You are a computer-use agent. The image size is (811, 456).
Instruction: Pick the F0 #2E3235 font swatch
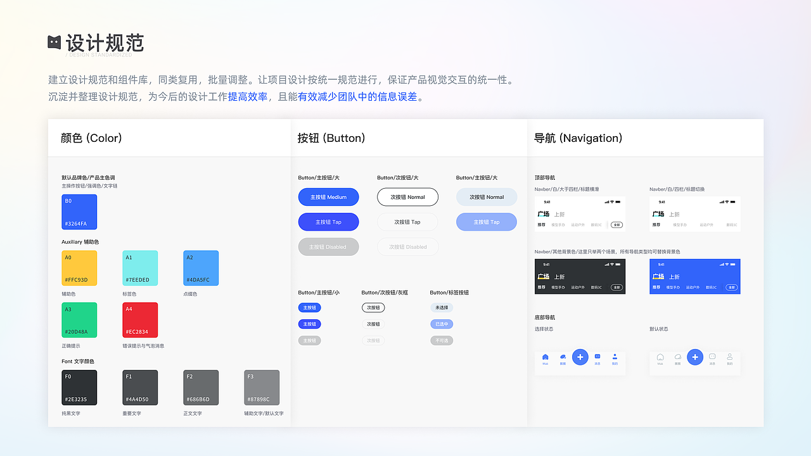tap(79, 388)
